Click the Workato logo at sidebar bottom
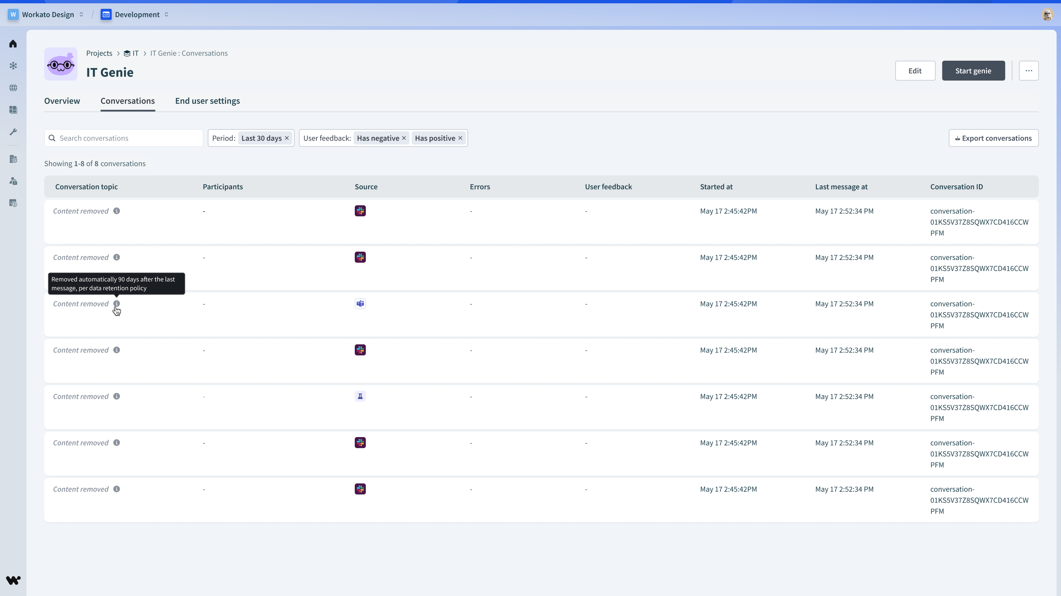Viewport: 1061px width, 596px height. pyautogui.click(x=13, y=580)
